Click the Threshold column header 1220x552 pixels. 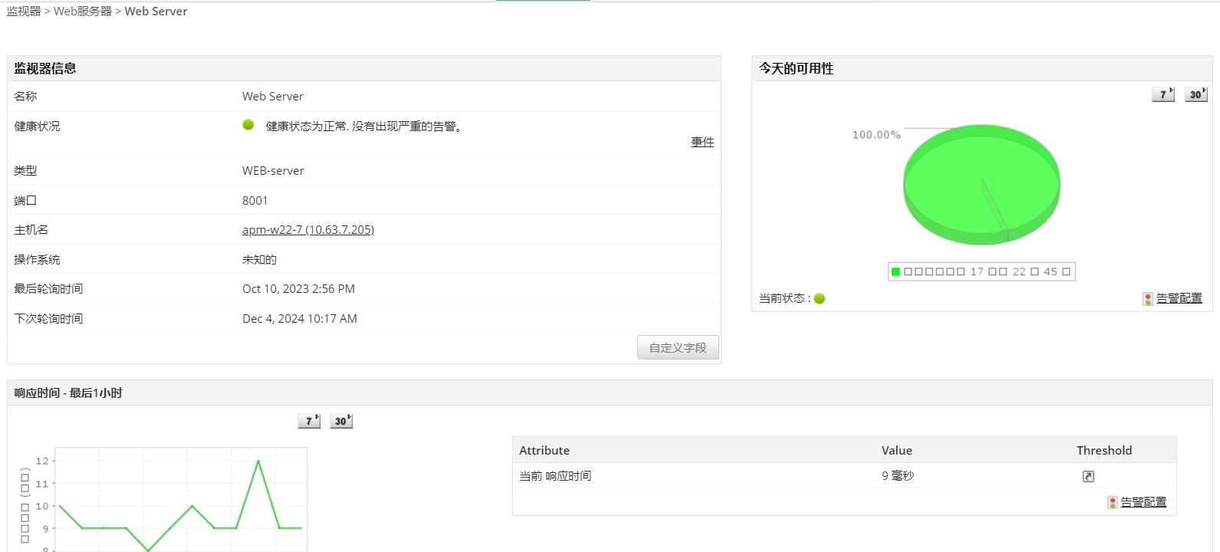[x=1104, y=450]
